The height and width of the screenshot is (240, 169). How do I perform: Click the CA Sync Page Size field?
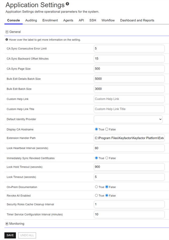pos(129,69)
